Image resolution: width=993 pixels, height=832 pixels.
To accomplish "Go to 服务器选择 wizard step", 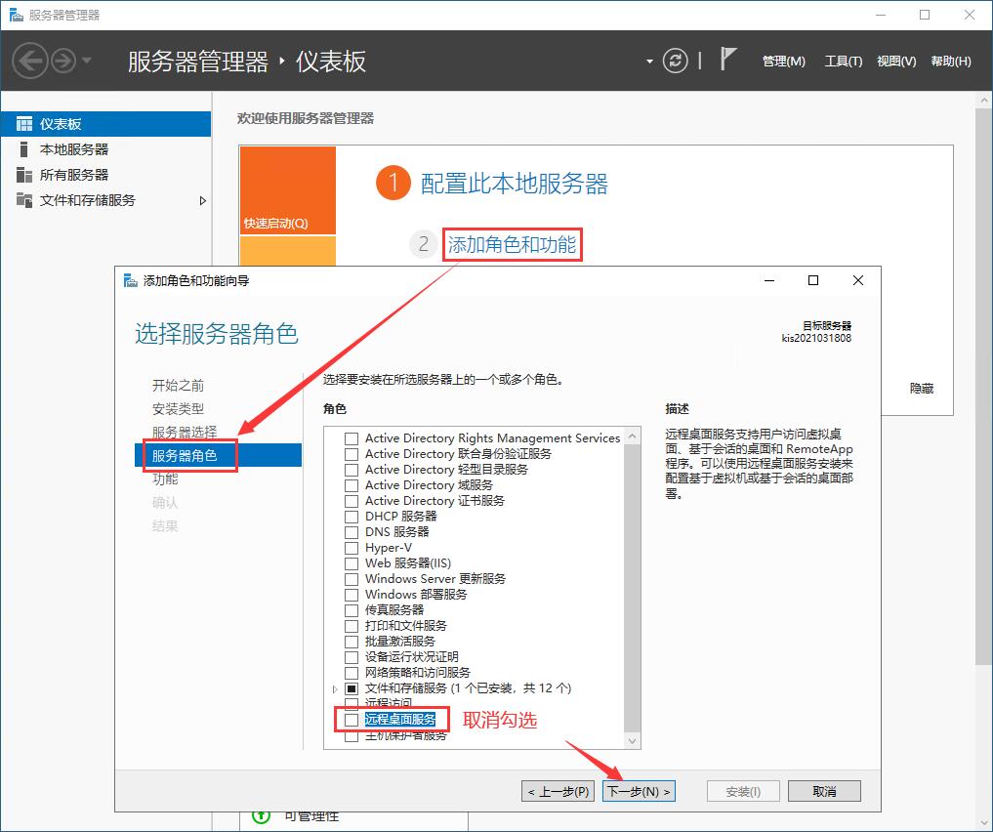I will [185, 432].
